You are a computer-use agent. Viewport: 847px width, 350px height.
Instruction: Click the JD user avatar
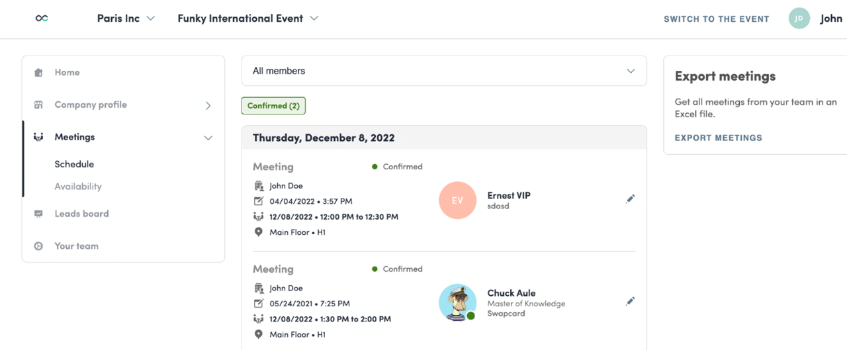coord(799,19)
